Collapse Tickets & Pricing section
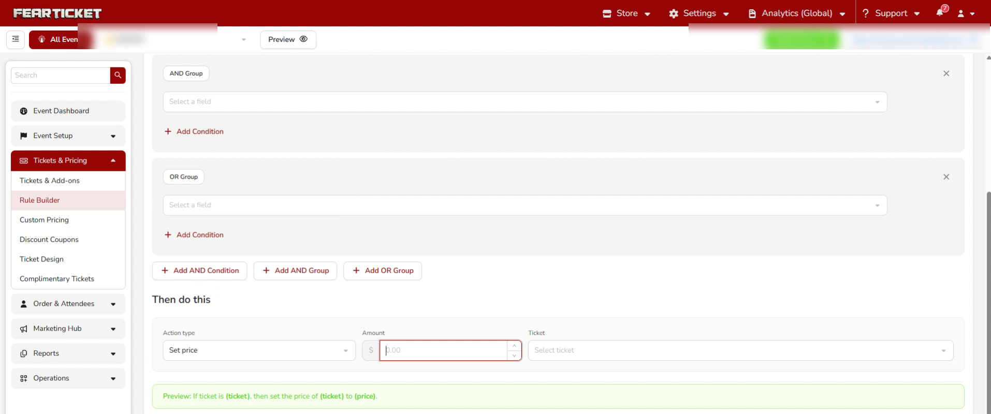991x414 pixels. [68, 160]
